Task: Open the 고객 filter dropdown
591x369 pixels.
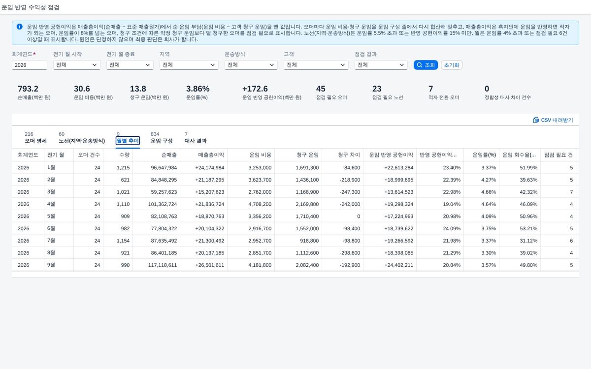Action: [x=316, y=65]
